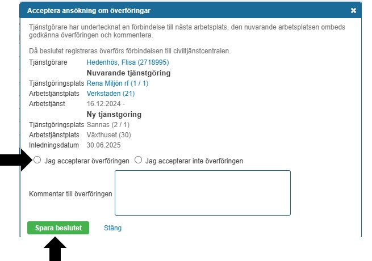This screenshot has width=372, height=261.
Task: Click the Växthuset (30) text
Action: [109, 134]
